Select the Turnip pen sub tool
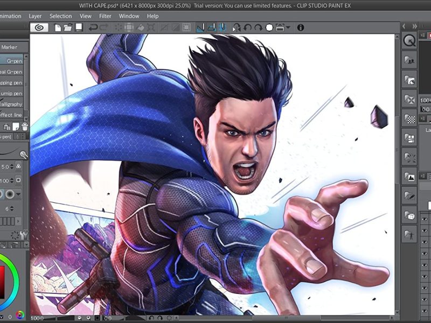The image size is (431, 323). [x=12, y=93]
